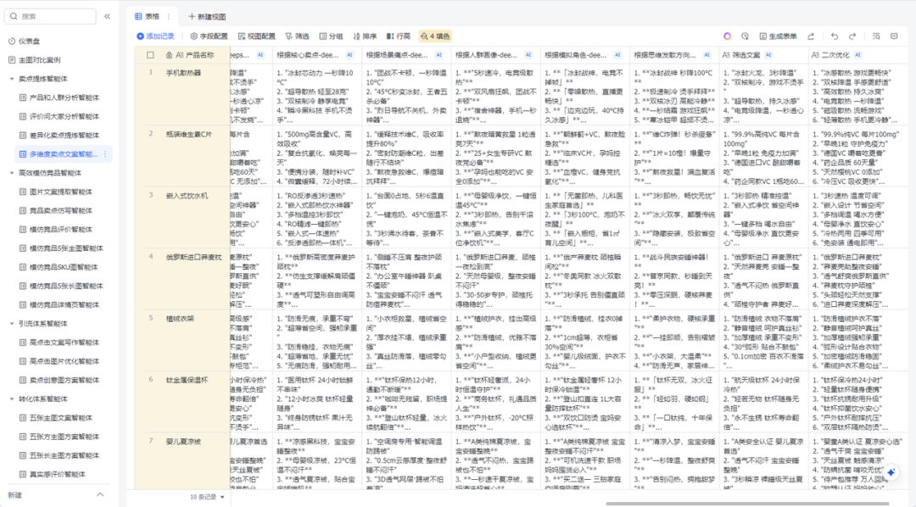Viewport: 916px width, 507px height.
Task: Open the 表格 tab options menu dots
Action: pyautogui.click(x=169, y=16)
